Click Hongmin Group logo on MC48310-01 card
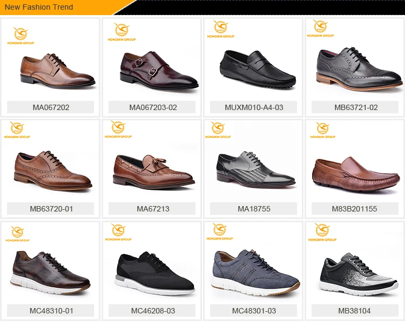 (18, 234)
